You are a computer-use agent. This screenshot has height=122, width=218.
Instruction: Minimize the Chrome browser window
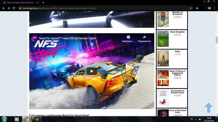click(x=204, y=1)
